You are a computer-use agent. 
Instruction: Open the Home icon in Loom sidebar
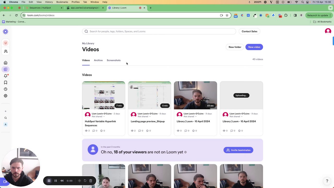click(5, 63)
